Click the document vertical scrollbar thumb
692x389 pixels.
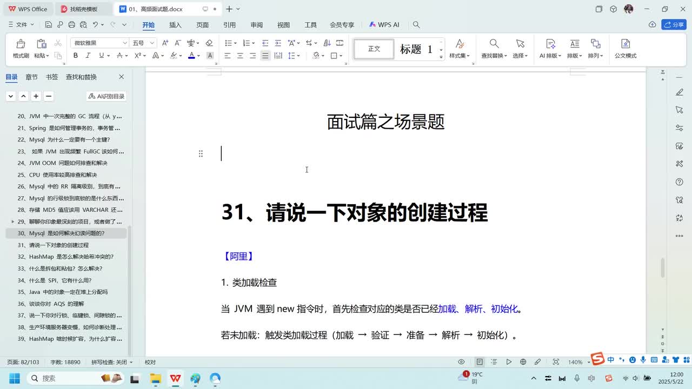point(663,269)
